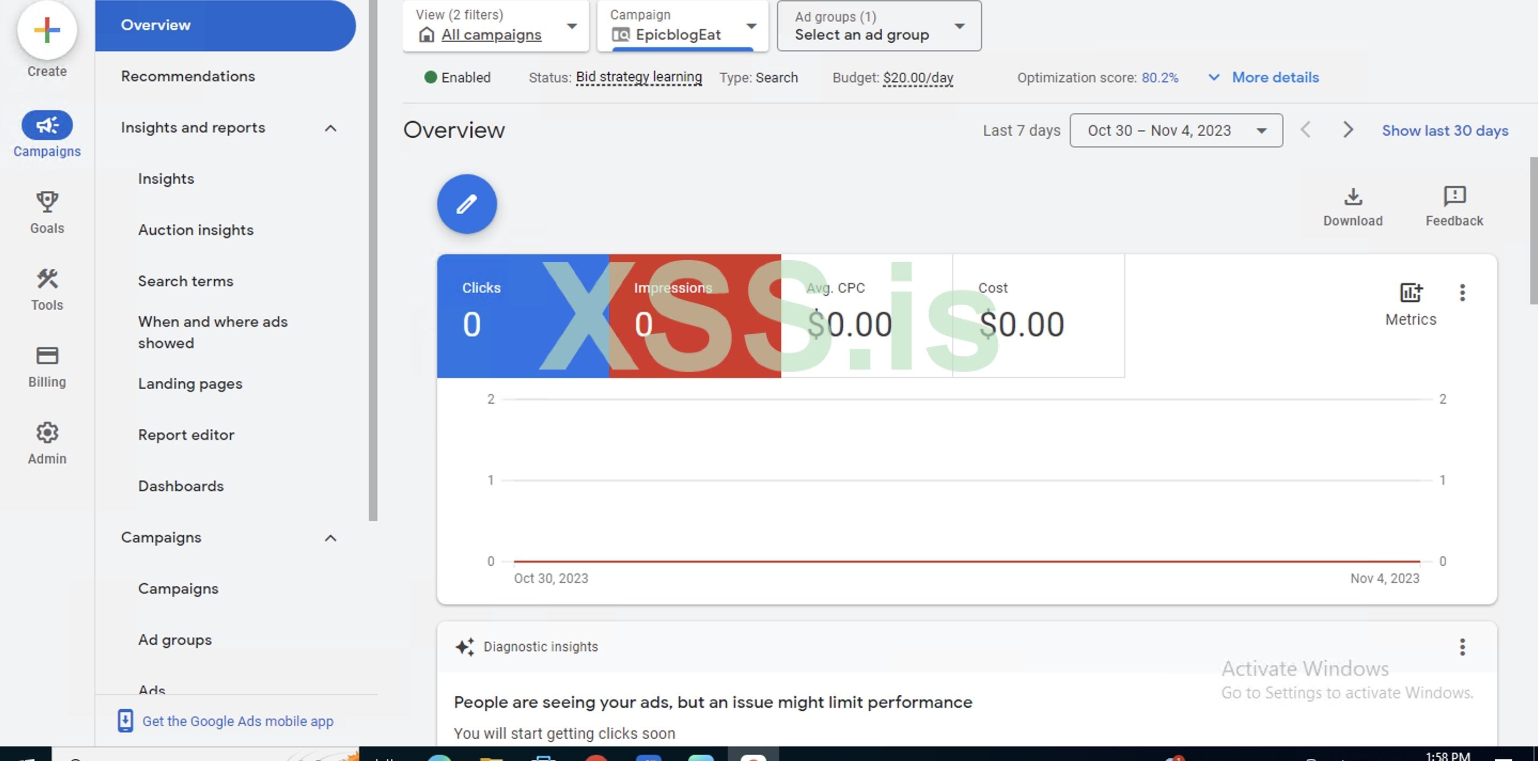The image size is (1538, 761).
Task: Open the Diagnostic insights three-dot menu
Action: point(1462,646)
